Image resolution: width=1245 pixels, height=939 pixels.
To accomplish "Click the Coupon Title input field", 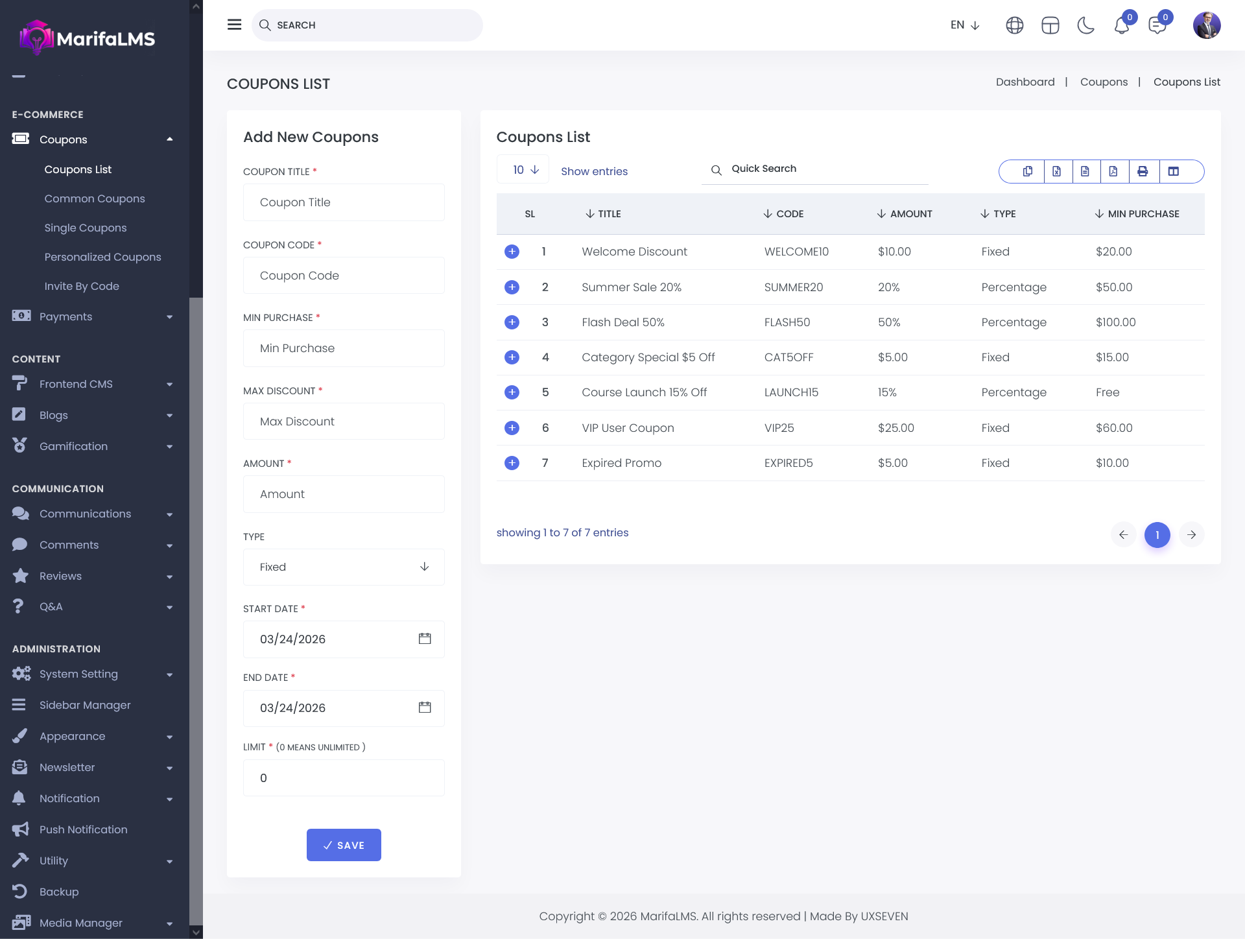I will pyautogui.click(x=344, y=202).
